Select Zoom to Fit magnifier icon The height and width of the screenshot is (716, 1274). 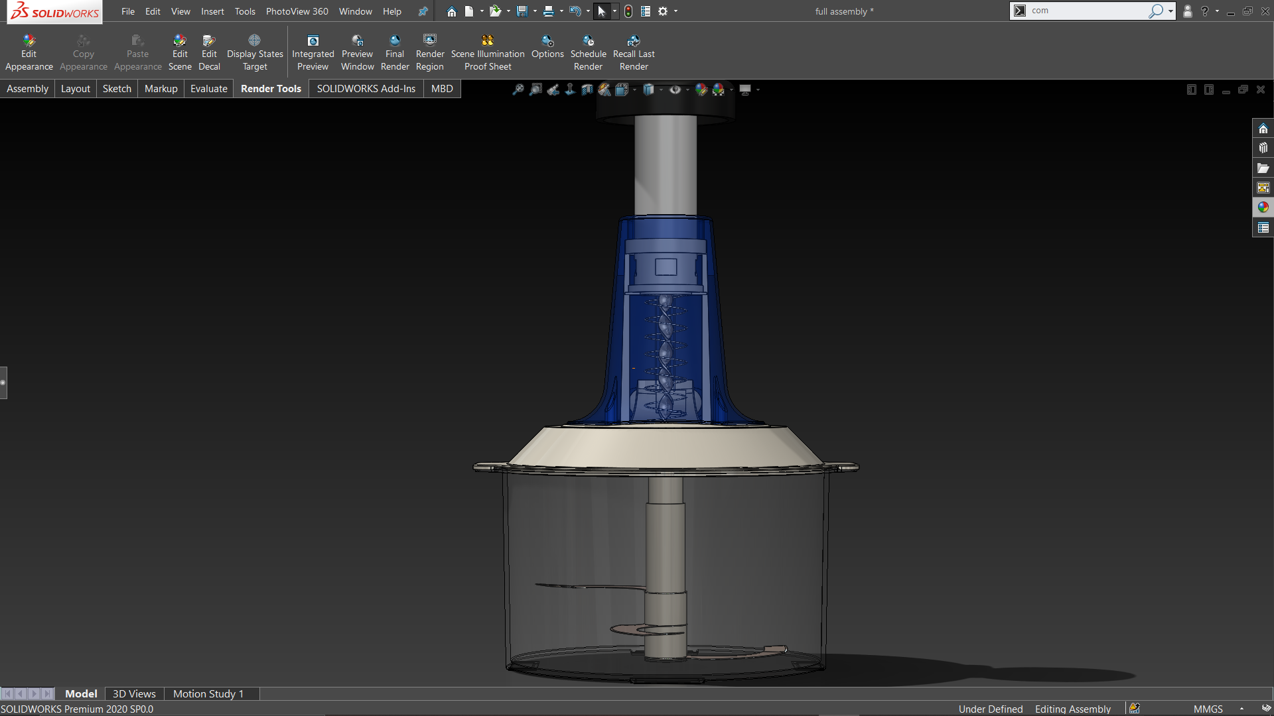tap(518, 89)
